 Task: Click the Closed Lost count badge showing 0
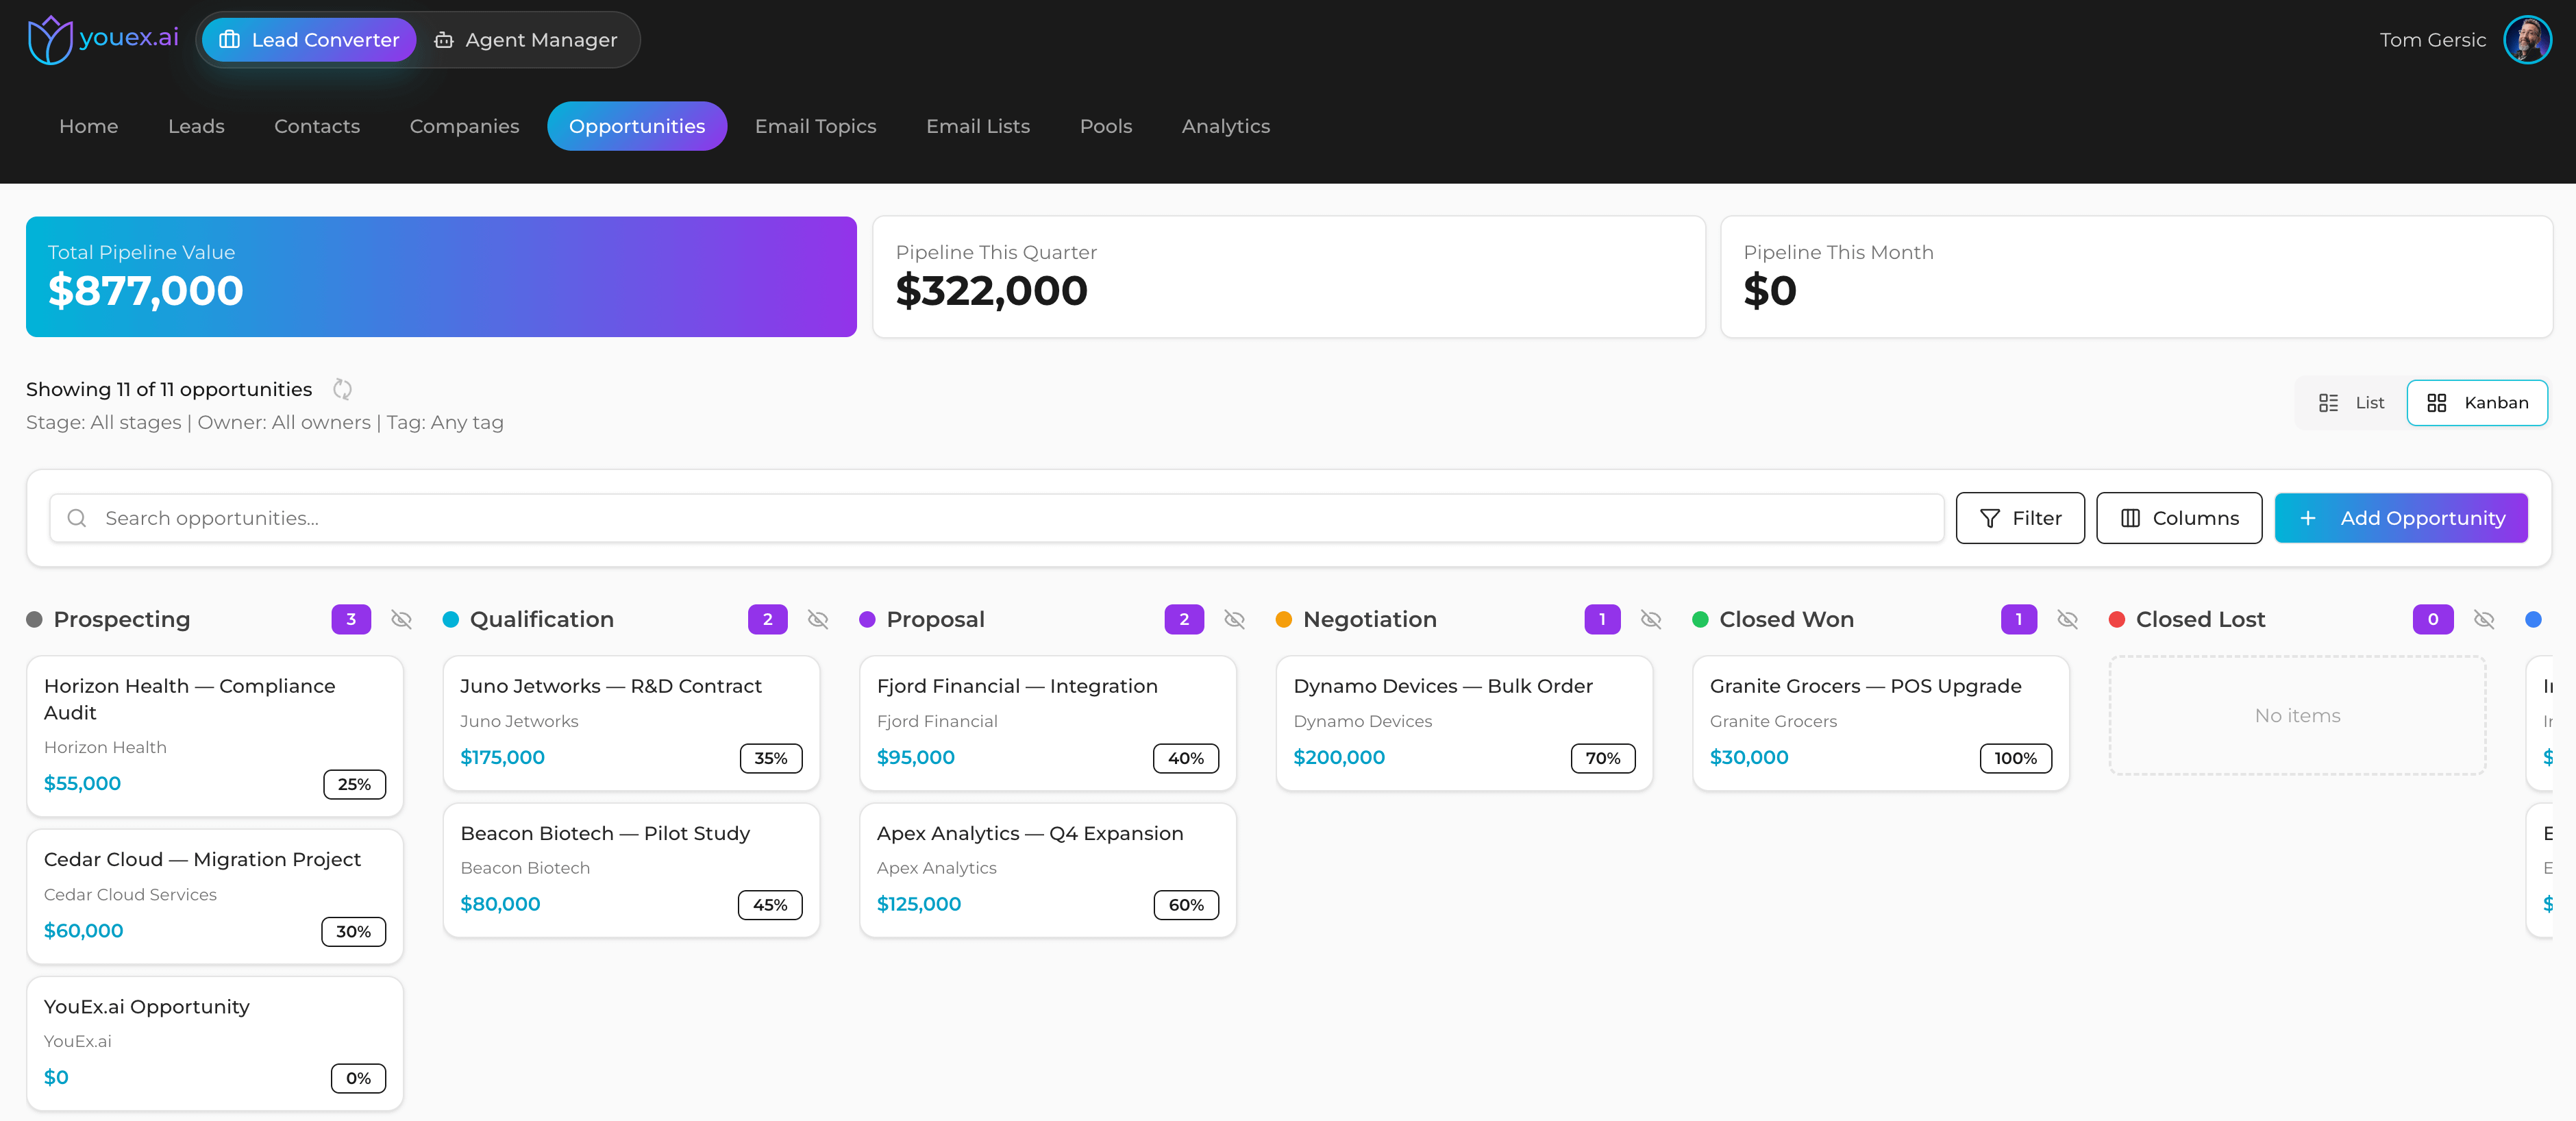tap(2432, 619)
